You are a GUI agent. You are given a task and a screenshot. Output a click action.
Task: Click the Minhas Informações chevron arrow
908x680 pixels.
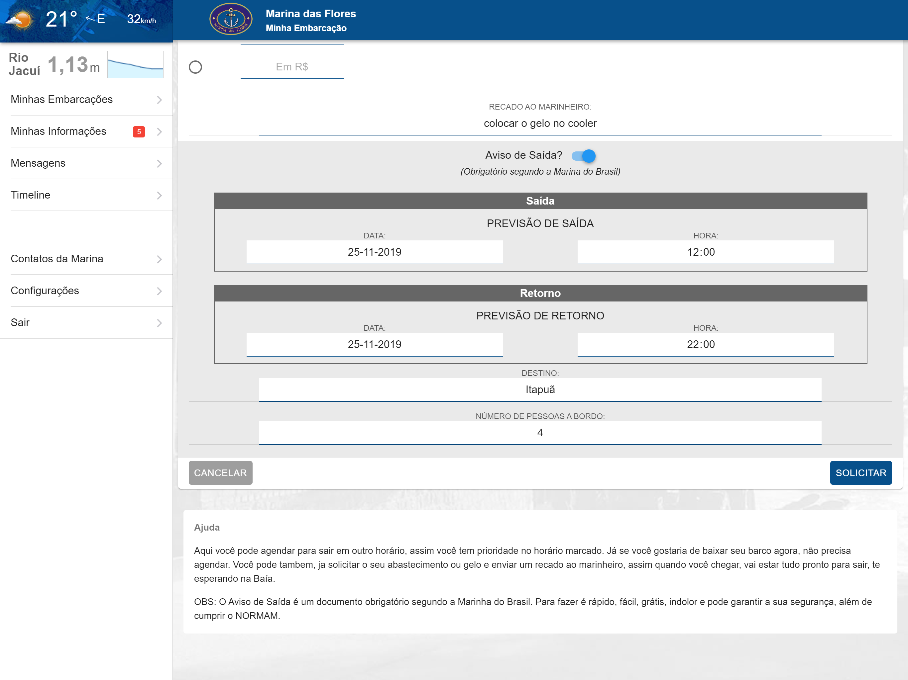pyautogui.click(x=159, y=132)
